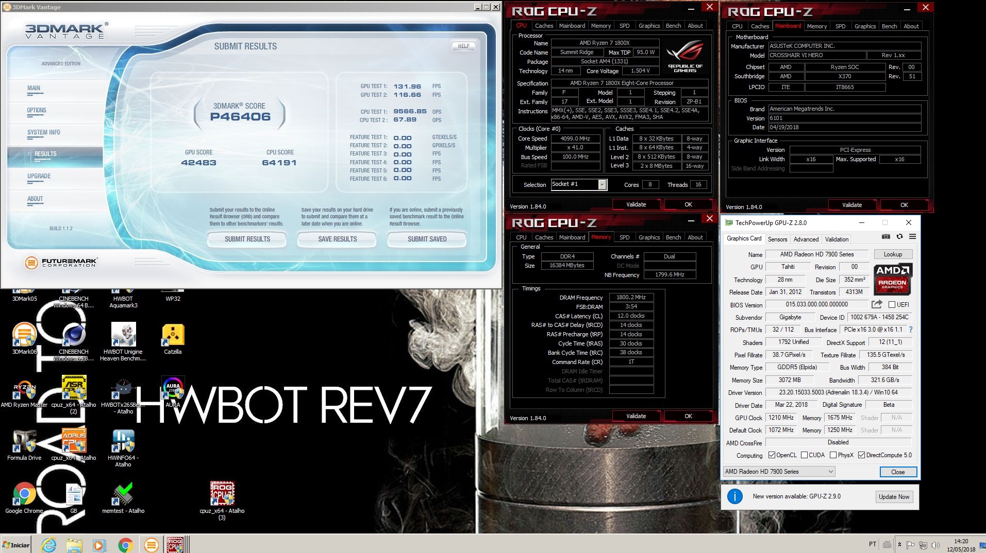This screenshot has height=553, width=986.
Task: Click the taskbar clock showing 14:20
Action: 961,545
